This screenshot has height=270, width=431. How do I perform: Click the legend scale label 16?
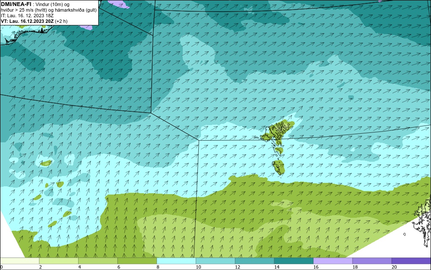316,267
